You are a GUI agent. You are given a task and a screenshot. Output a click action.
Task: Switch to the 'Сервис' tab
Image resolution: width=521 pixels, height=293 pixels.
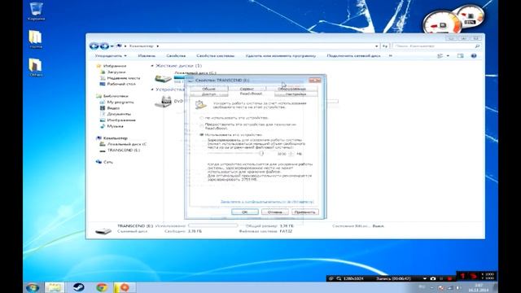(247, 89)
